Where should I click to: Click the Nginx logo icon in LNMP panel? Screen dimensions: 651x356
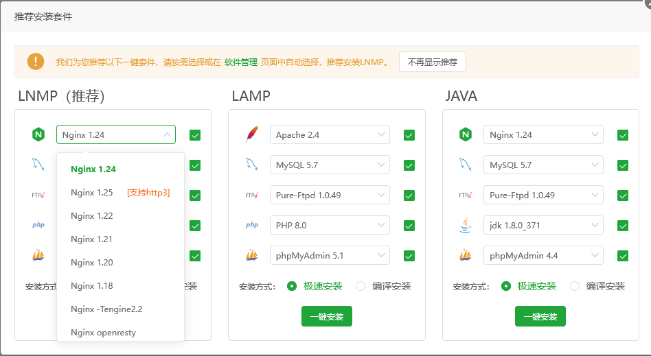(x=38, y=134)
